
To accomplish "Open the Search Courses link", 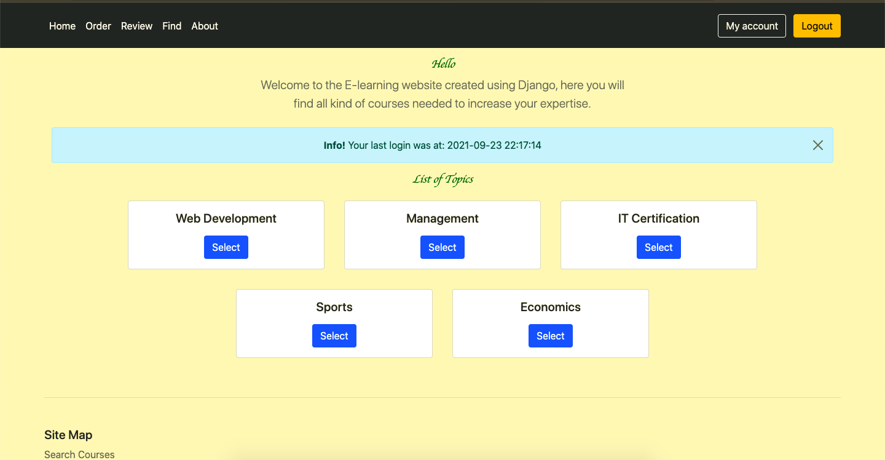I will (79, 454).
